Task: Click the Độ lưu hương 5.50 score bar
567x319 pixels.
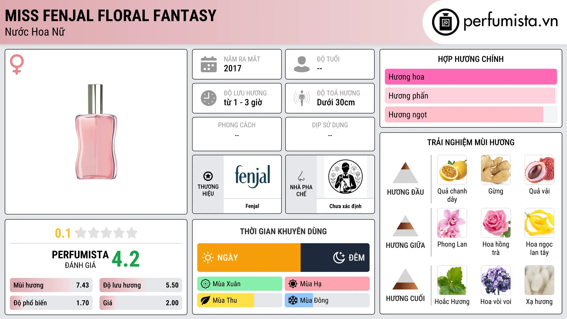Action: [x=141, y=285]
